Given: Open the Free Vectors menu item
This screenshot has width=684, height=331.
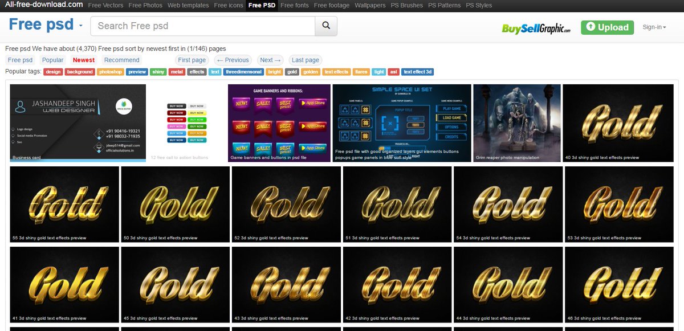Looking at the screenshot, I should pyautogui.click(x=106, y=6).
